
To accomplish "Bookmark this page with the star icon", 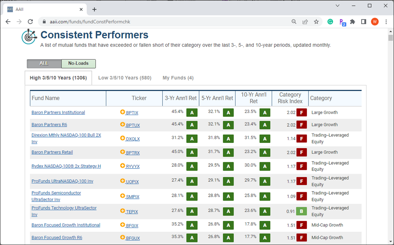I will point(316,22).
